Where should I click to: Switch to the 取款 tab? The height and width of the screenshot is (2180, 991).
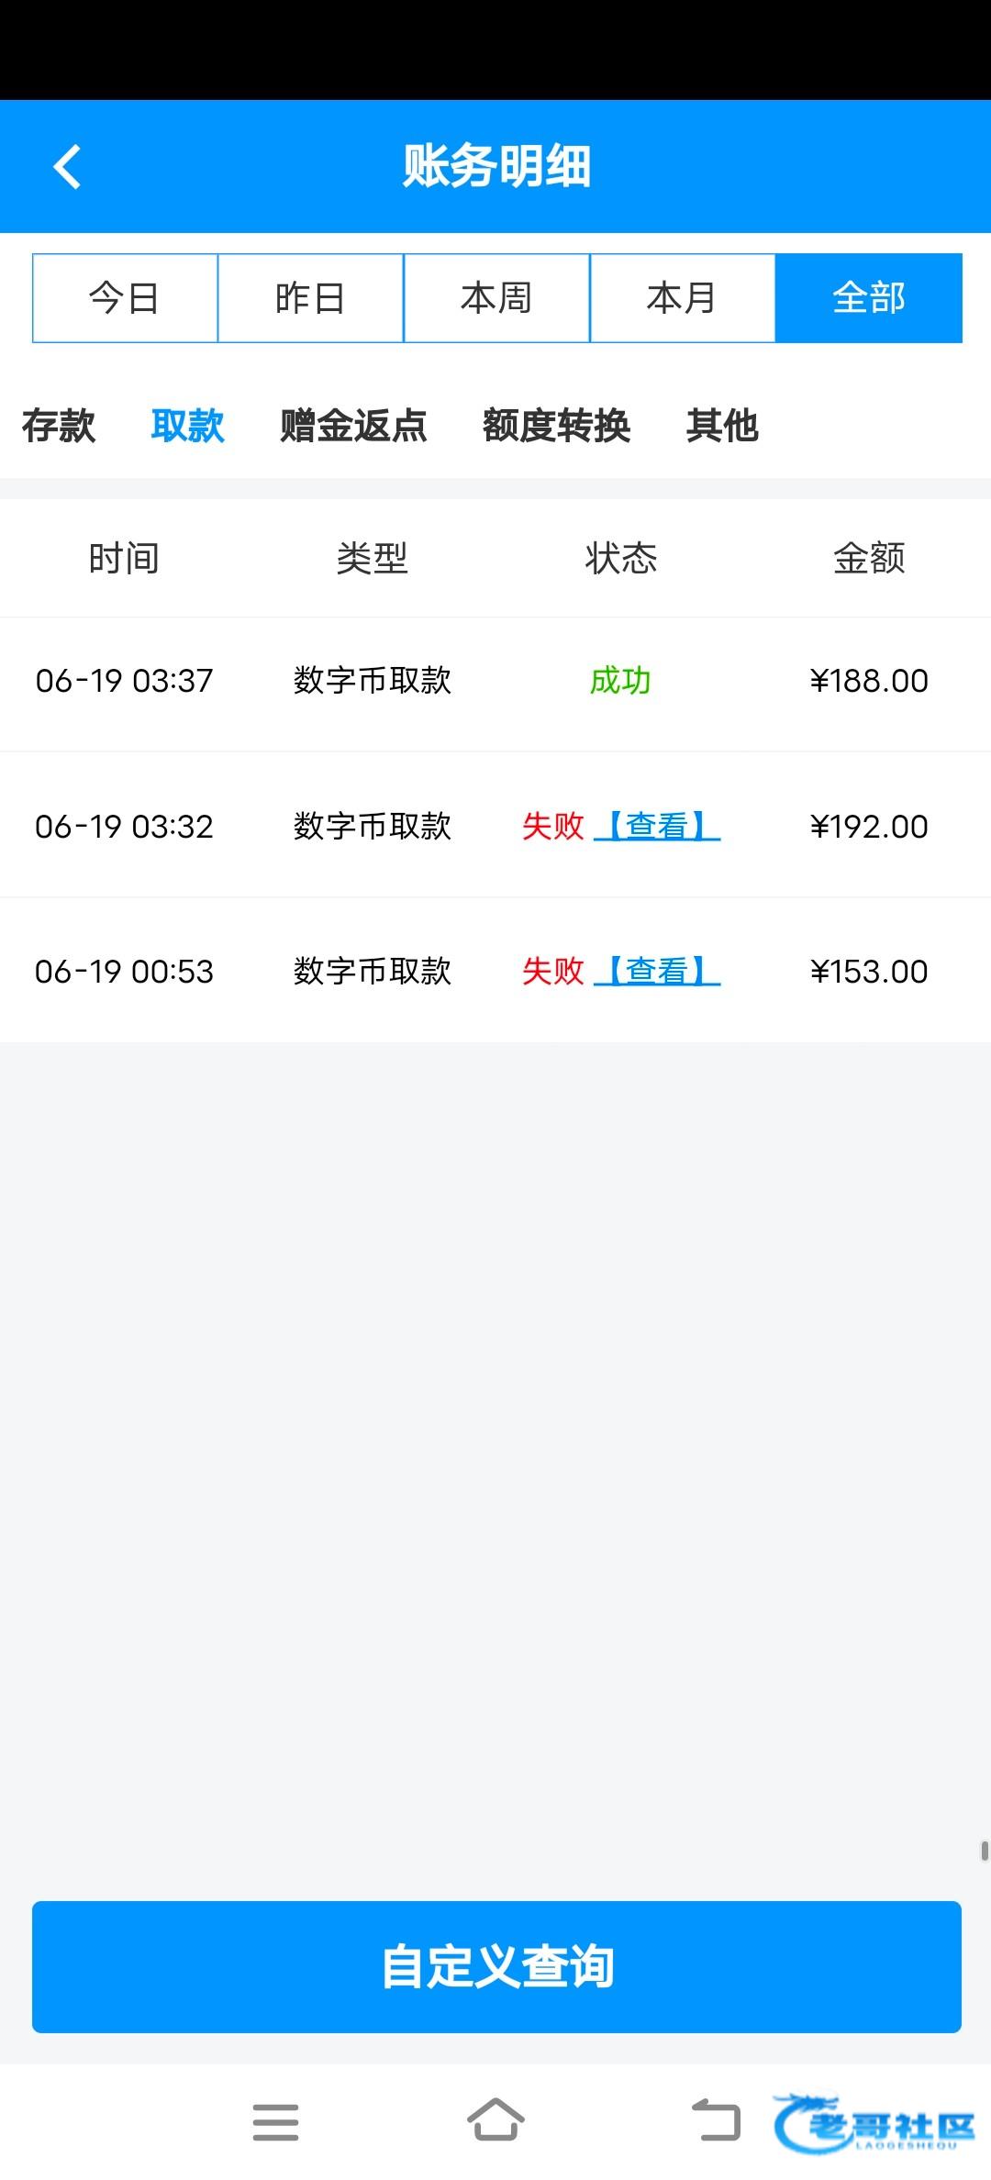pyautogui.click(x=188, y=426)
